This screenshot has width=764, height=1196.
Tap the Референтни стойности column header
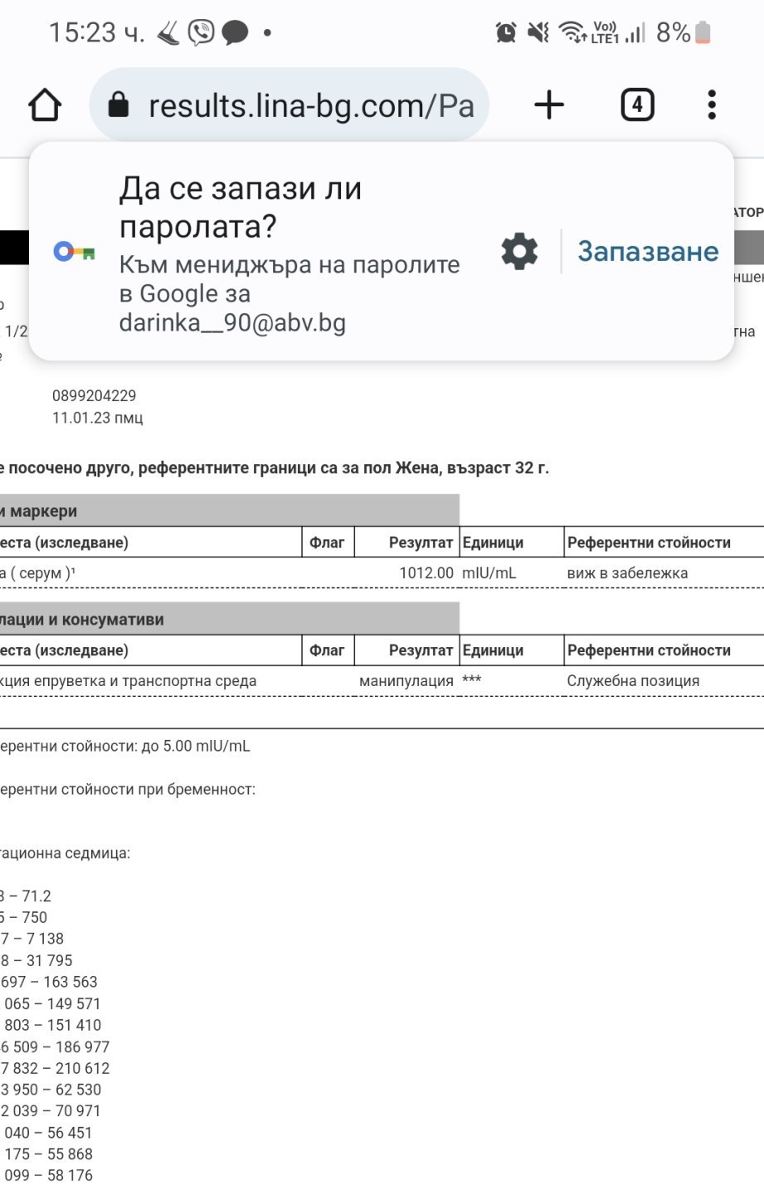649,543
